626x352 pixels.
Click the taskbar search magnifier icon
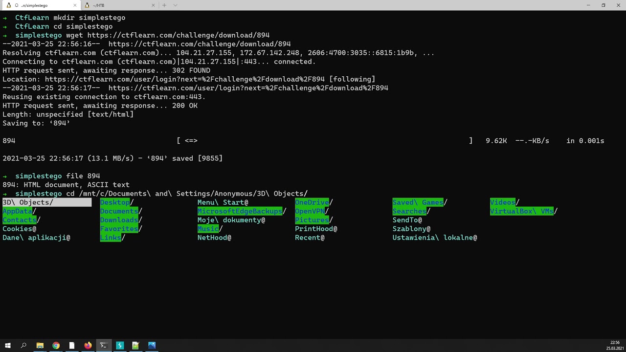(23, 346)
